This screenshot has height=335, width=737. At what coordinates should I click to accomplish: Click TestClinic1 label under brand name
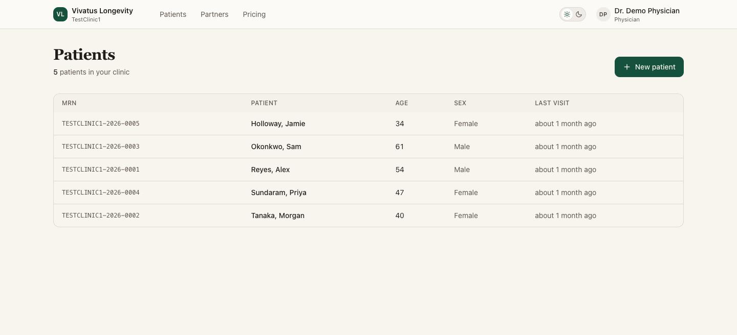pos(86,20)
